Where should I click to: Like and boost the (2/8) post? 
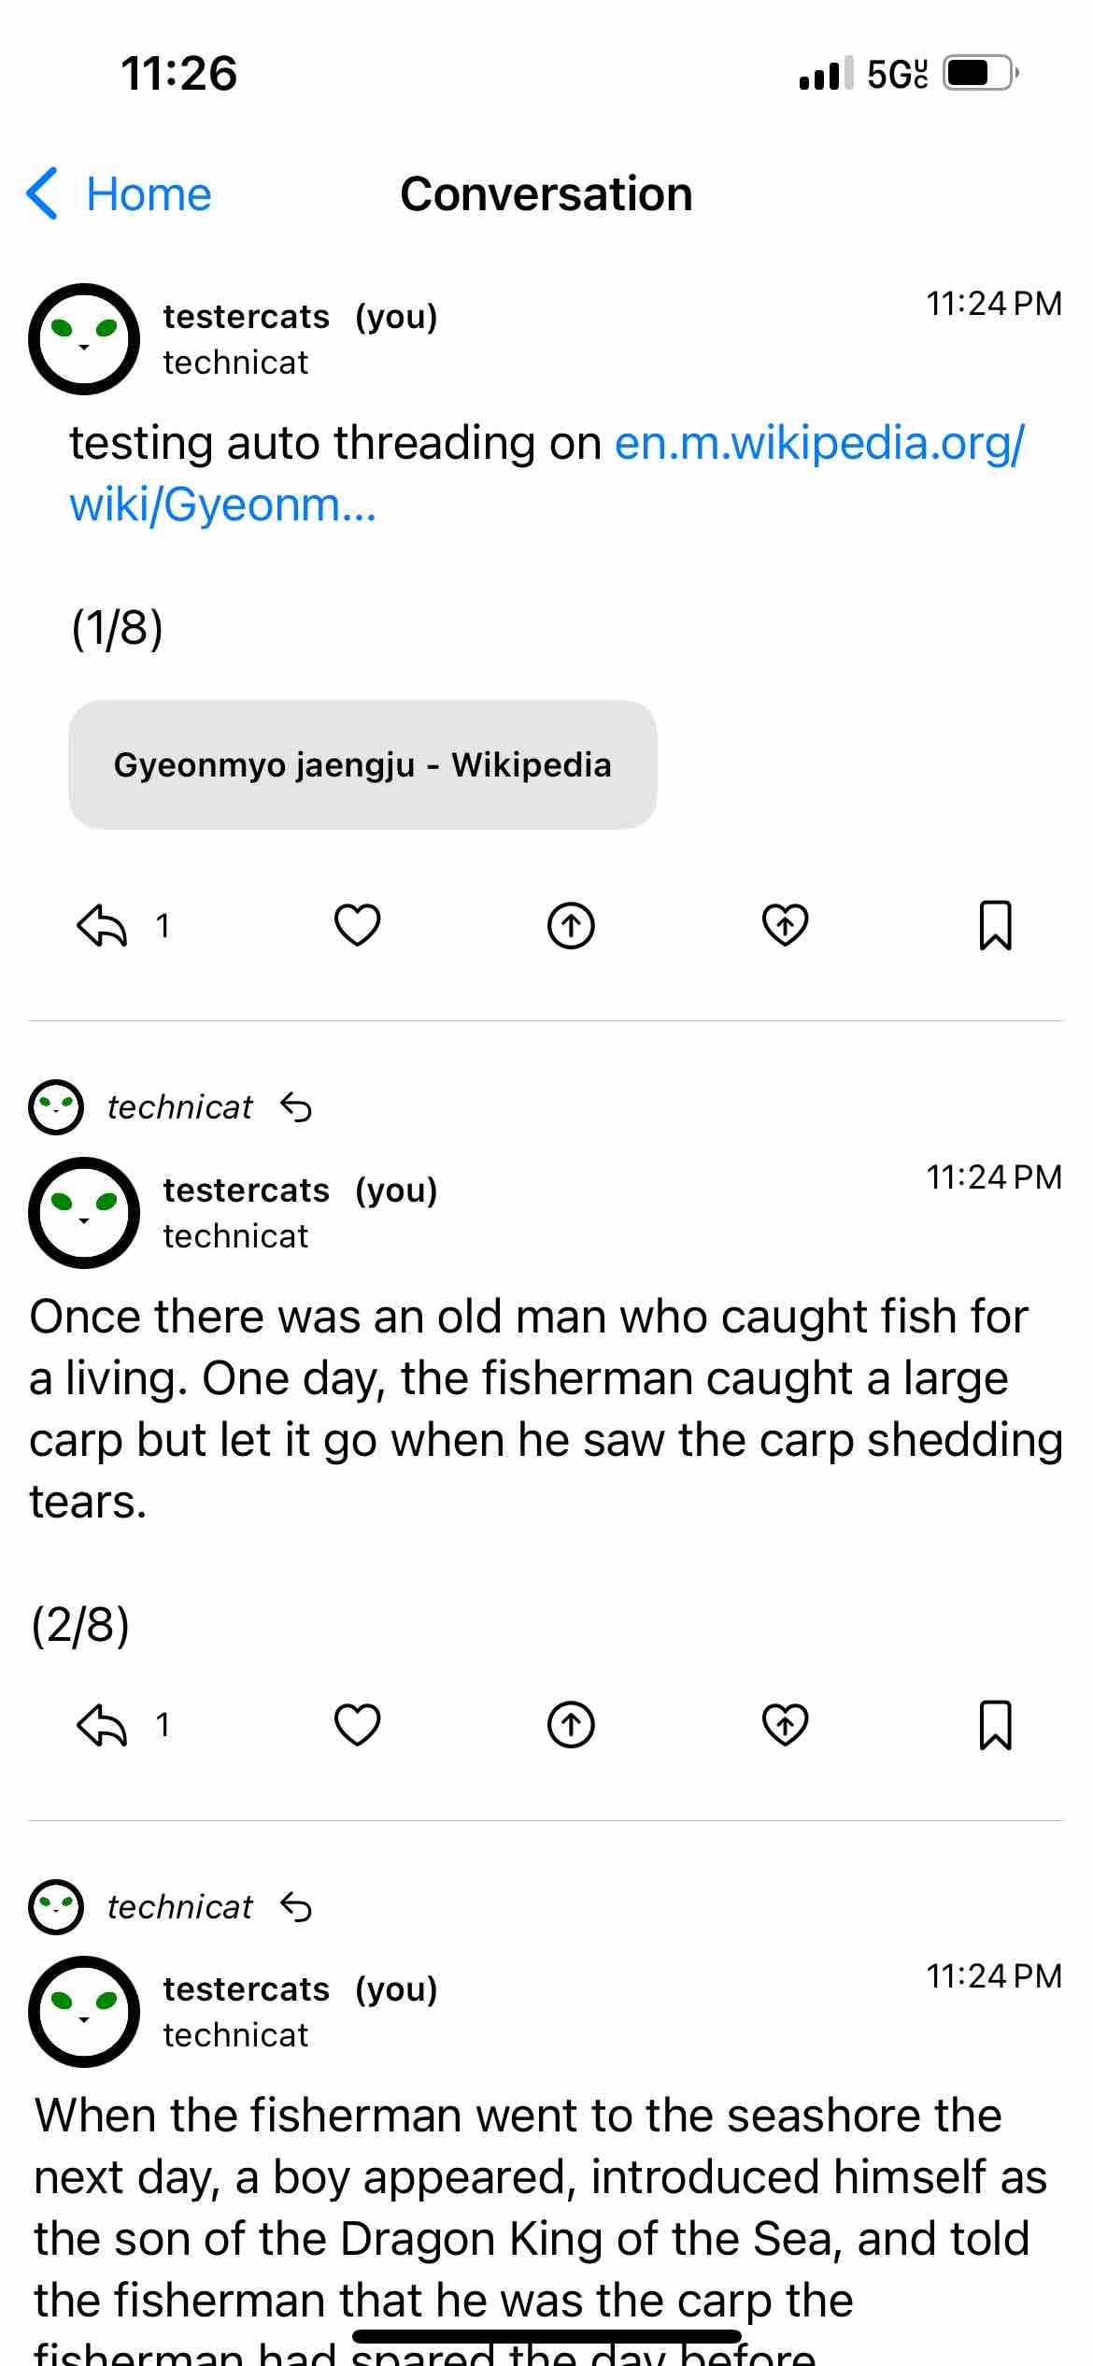click(x=785, y=1725)
